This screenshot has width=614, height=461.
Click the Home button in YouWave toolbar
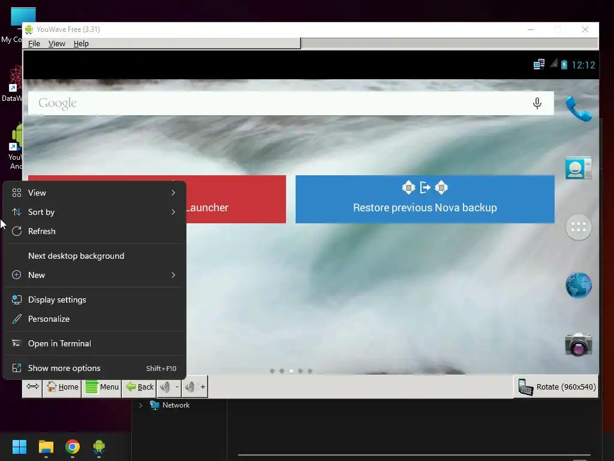point(62,387)
